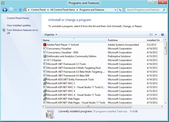Click horizontal scrollbar left arrow
This screenshot has height=122, width=169.
click(x=43, y=106)
